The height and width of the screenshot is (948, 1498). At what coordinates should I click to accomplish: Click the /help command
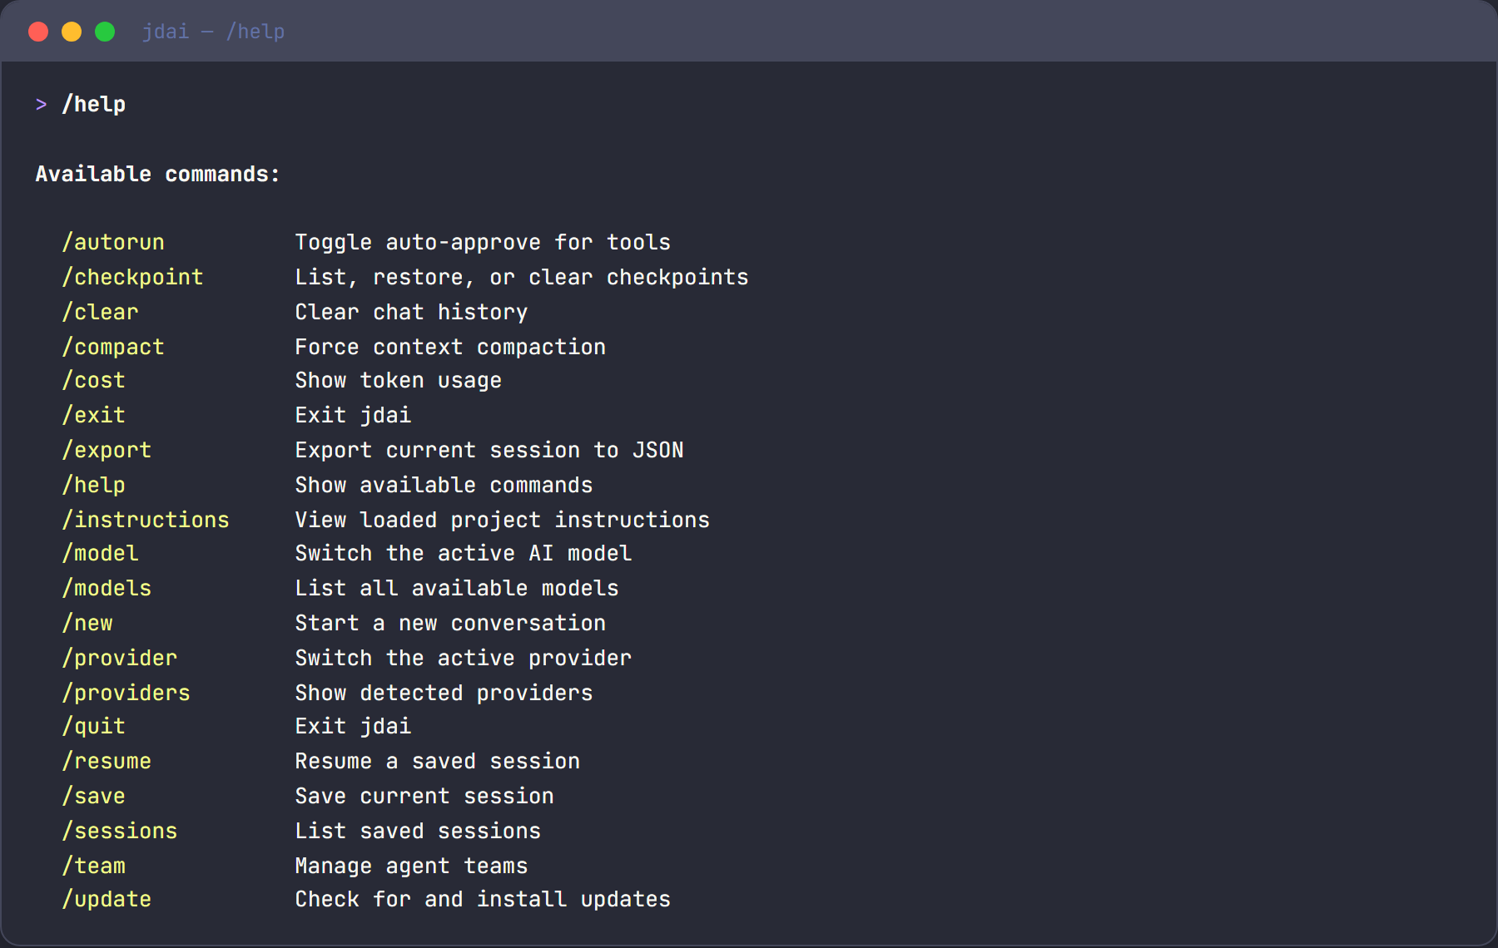93,485
